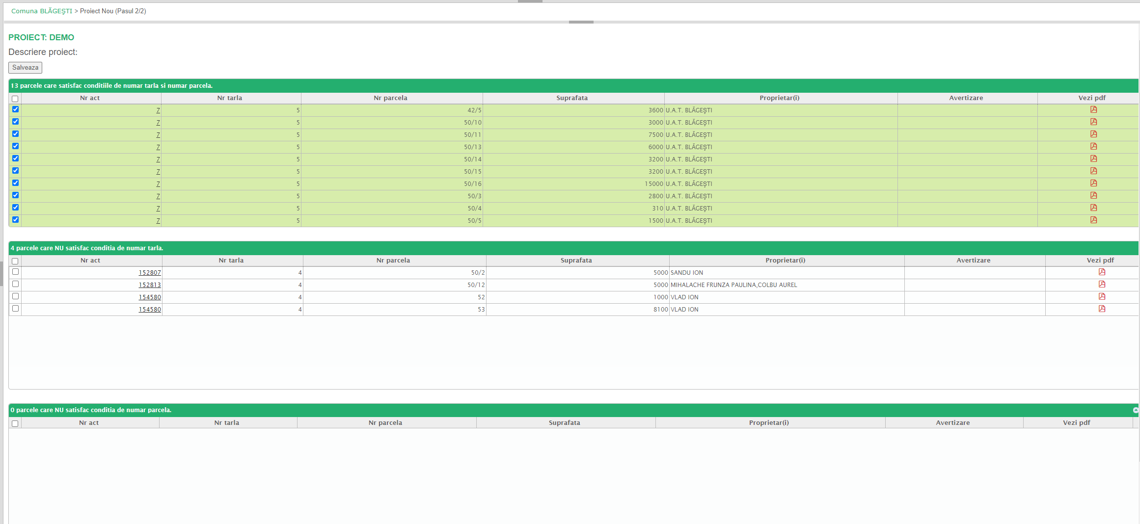Viewport: 1140px width, 524px height.
Task: Uncheck the parcel 50/10 row checkbox
Action: (x=16, y=122)
